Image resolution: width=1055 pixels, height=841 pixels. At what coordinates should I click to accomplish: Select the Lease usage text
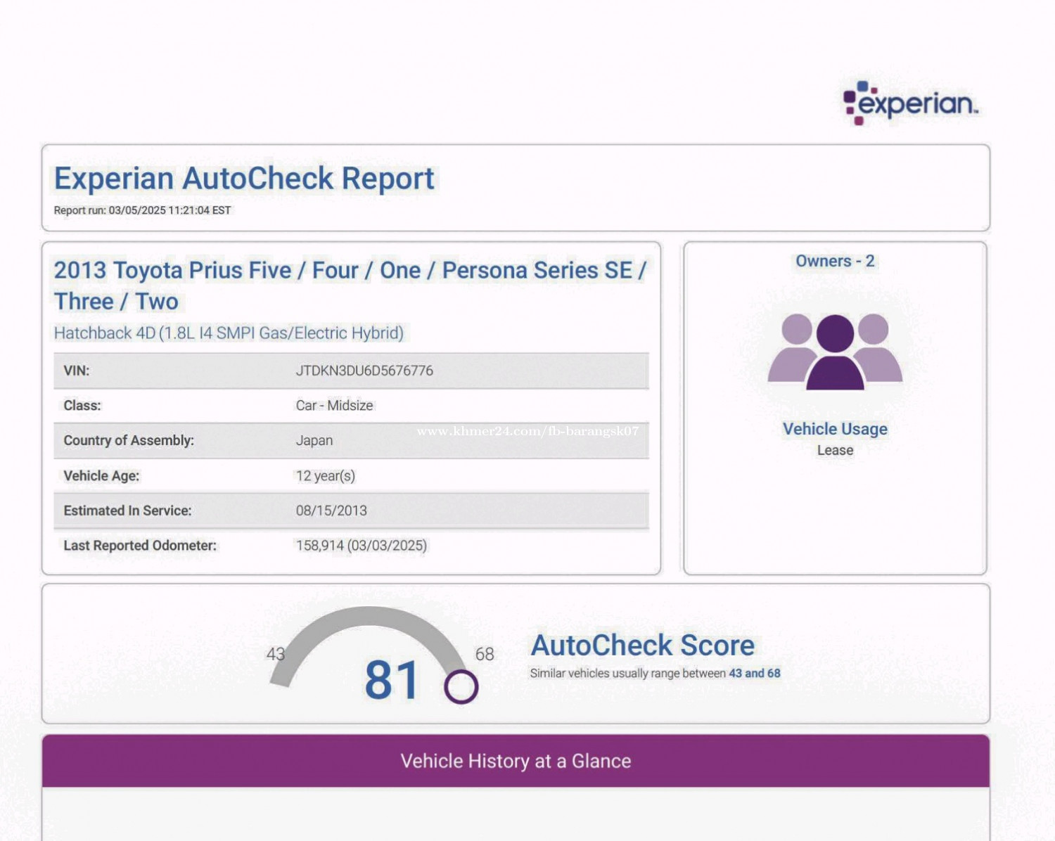[x=835, y=450]
